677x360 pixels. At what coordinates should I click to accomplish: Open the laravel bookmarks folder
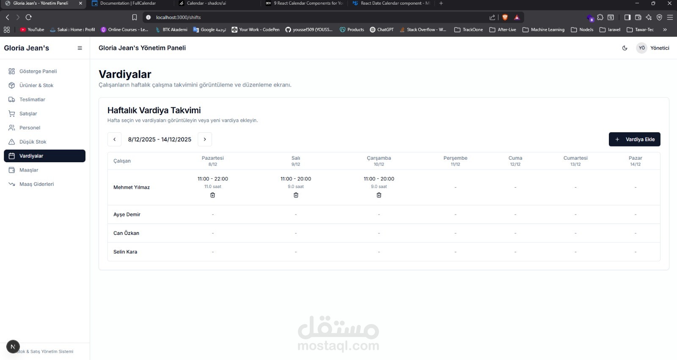click(x=610, y=30)
